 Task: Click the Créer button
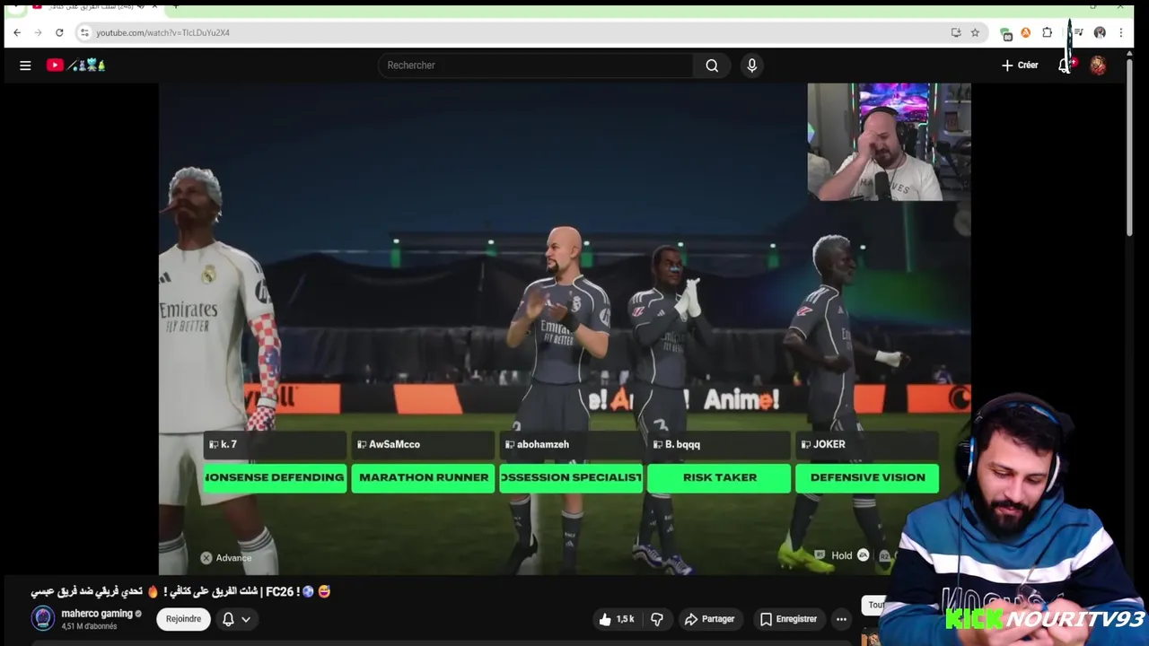pyautogui.click(x=1020, y=65)
